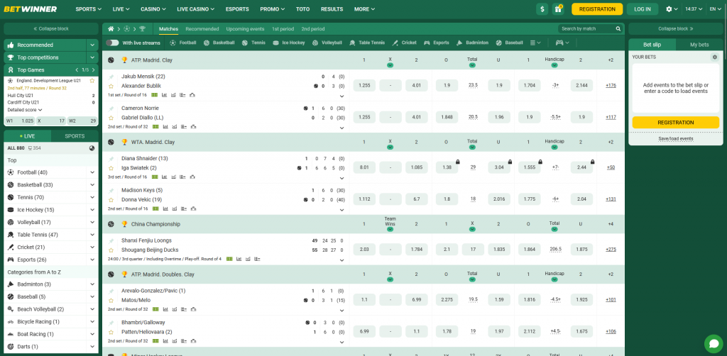Viewport: 727px width, 356px height.
Task: Show previous Top Games slide arrow
Action: click(x=77, y=70)
